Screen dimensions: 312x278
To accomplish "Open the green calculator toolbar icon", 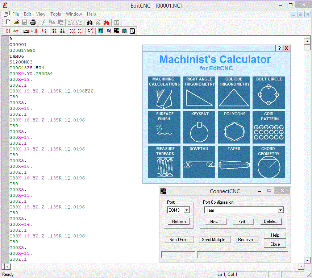I will tap(100, 31).
